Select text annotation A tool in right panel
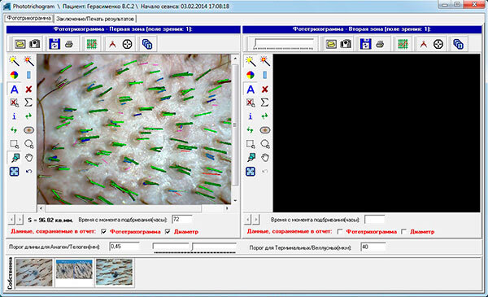488x297 pixels. 251,90
